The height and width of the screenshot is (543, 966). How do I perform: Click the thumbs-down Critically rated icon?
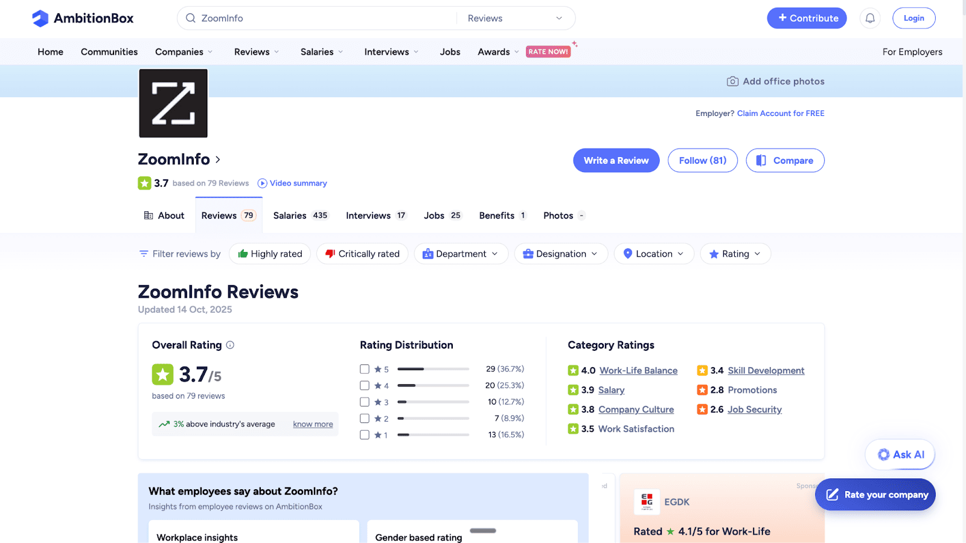[x=330, y=254]
